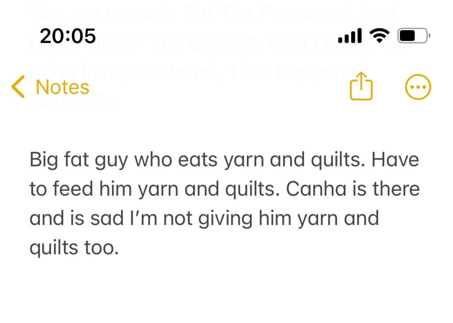Viewport: 453px width, 323px height.
Task: Open the share sheet icon
Action: coord(361,87)
